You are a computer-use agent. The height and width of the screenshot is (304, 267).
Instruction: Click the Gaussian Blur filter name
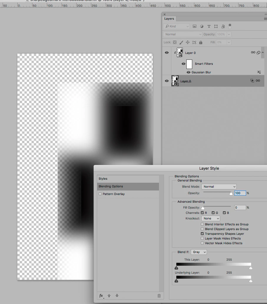[x=201, y=72]
